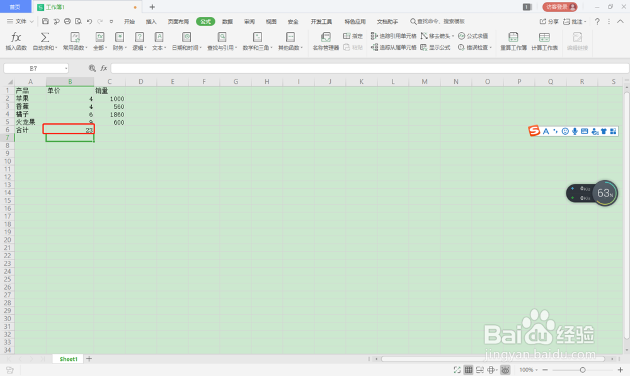The width and height of the screenshot is (630, 376).
Task: Click 追踪引用单元格 trace precedents
Action: pos(393,36)
